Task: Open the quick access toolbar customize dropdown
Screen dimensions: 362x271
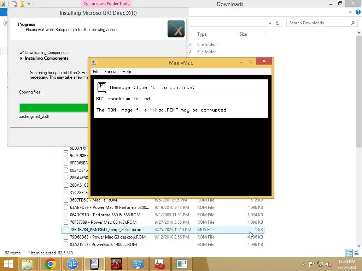Action: tap(29, 4)
